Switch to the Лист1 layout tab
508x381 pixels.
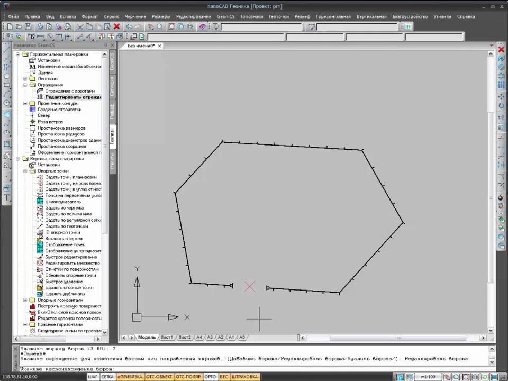click(167, 337)
